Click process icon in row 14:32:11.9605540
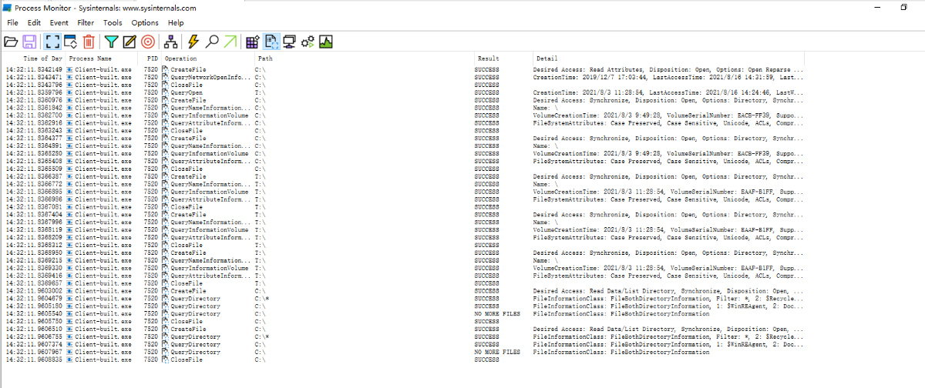Image resolution: width=925 pixels, height=388 pixels. tap(69, 314)
